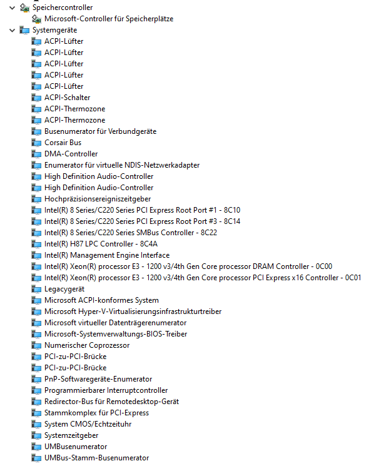384x466 pixels.
Task: Collapse the Systemgeräte category
Action: [12, 30]
